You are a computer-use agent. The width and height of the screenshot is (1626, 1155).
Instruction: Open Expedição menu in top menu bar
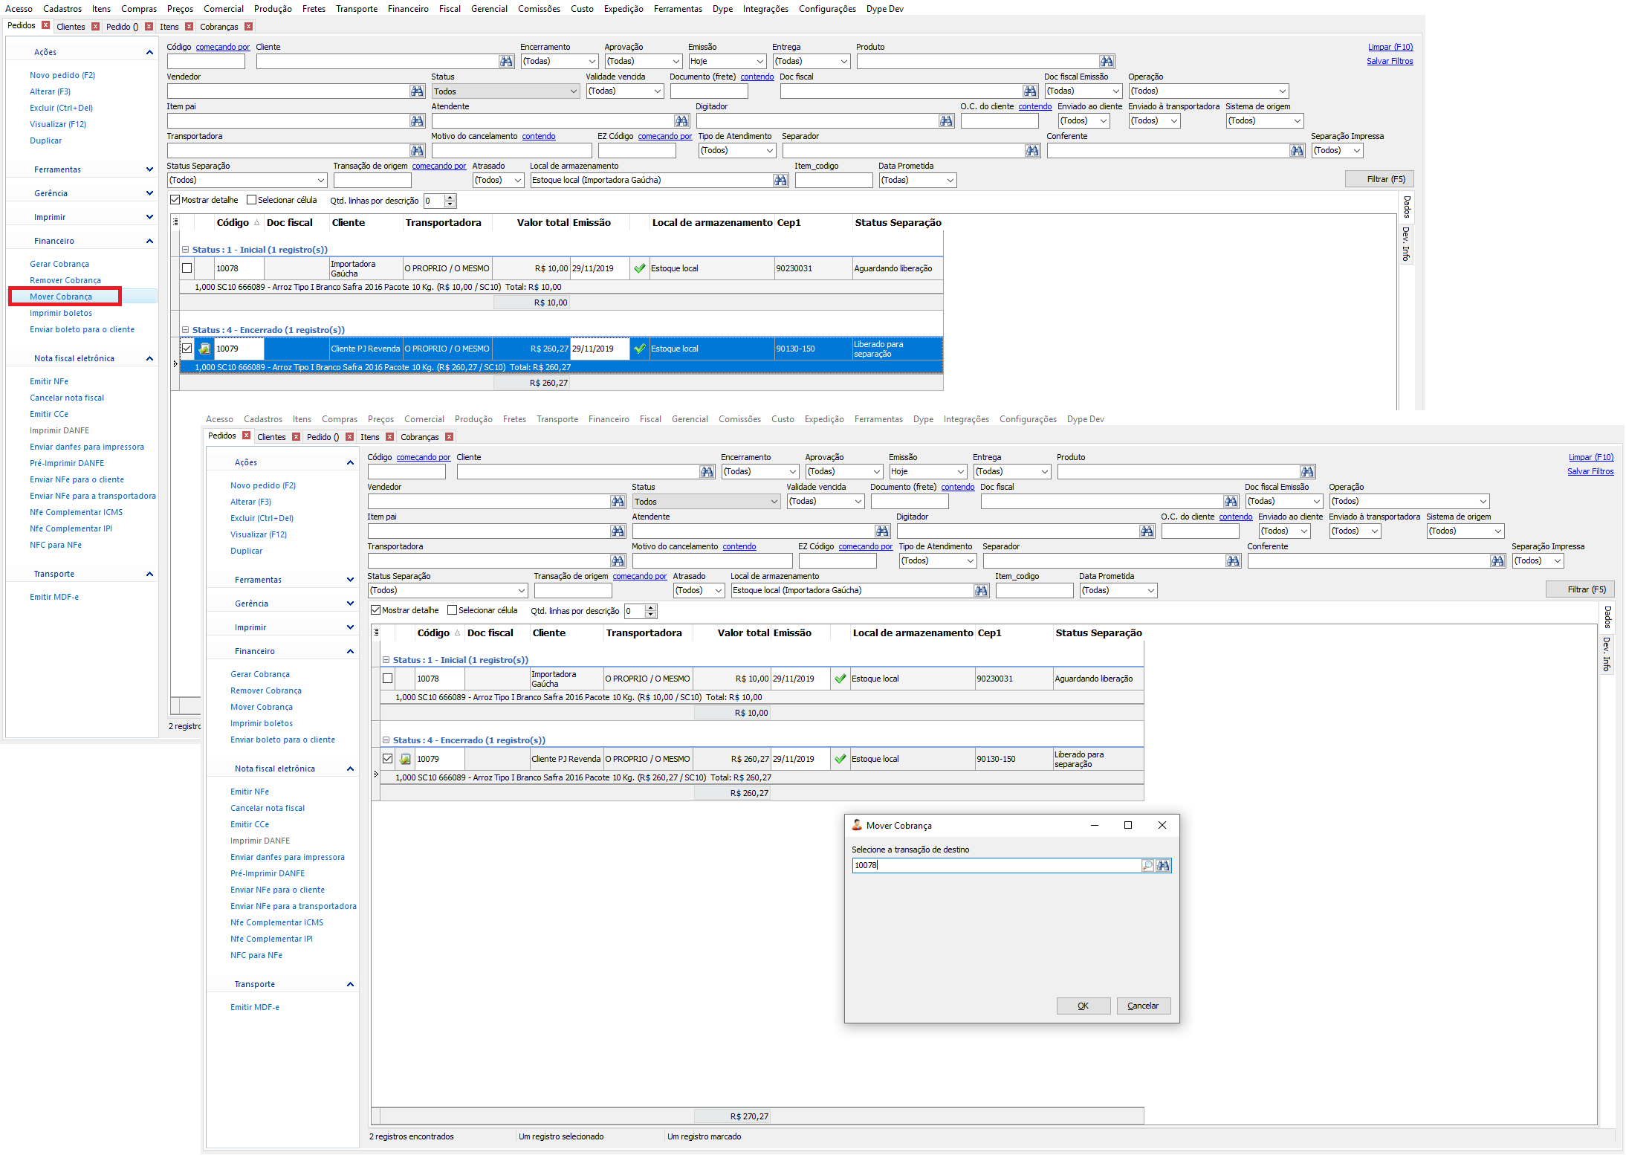(x=623, y=9)
